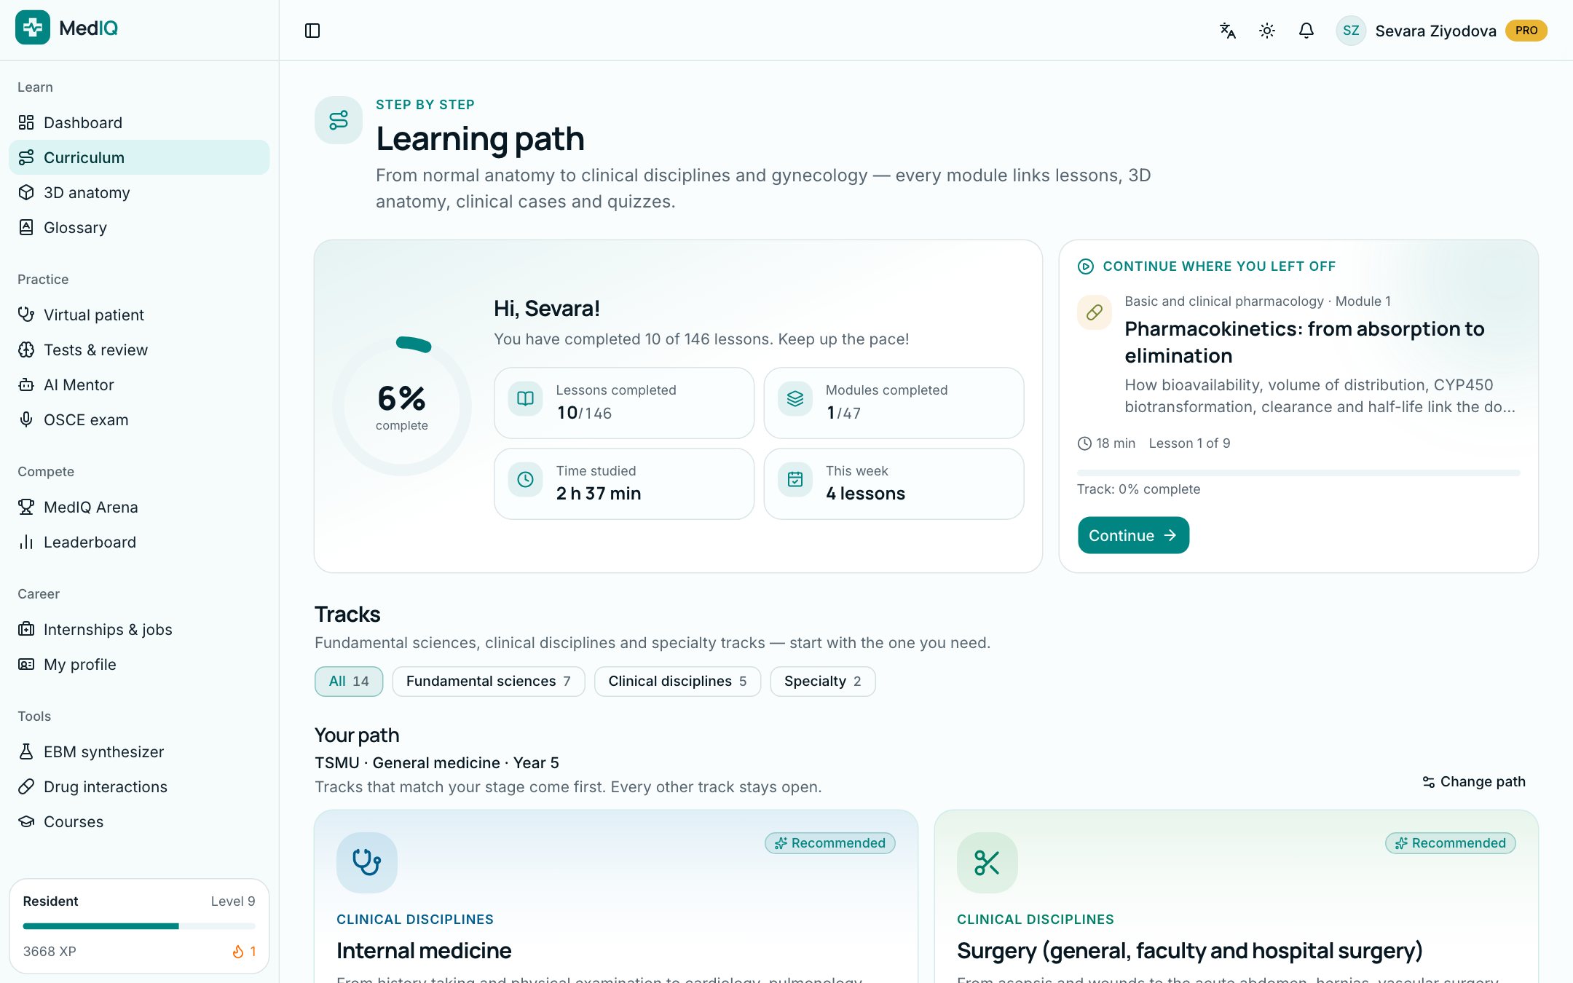This screenshot has height=983, width=1573.
Task: Click the This week lessons card
Action: pyautogui.click(x=894, y=483)
